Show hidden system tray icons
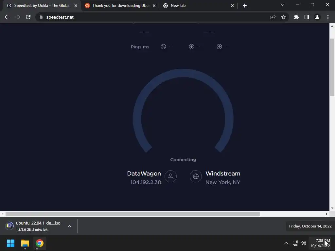The image size is (335, 251). pos(286,243)
